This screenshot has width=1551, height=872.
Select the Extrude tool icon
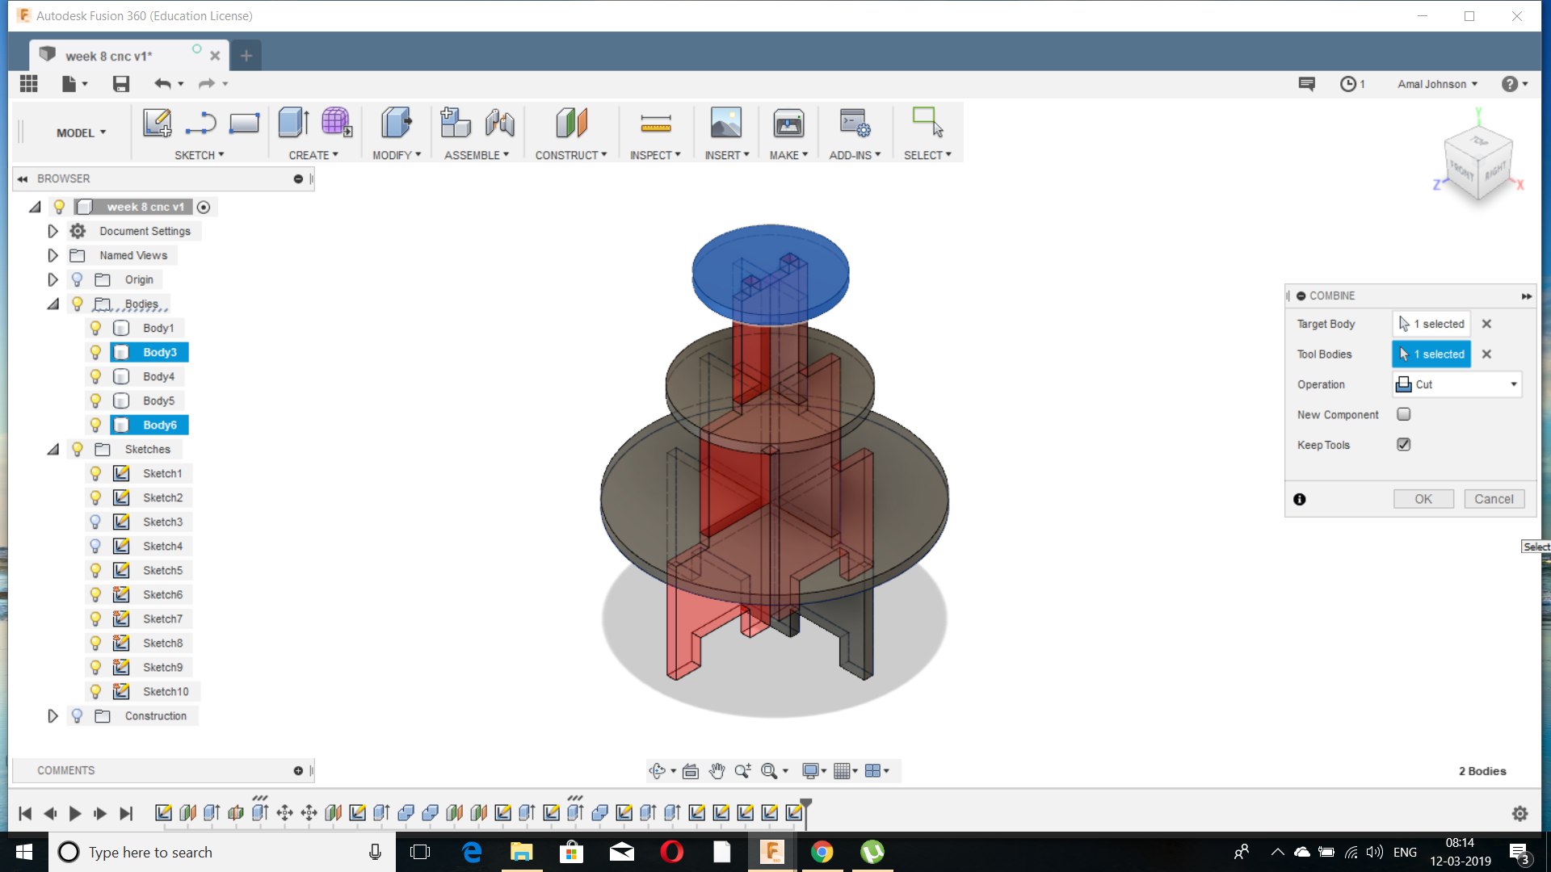tap(293, 124)
